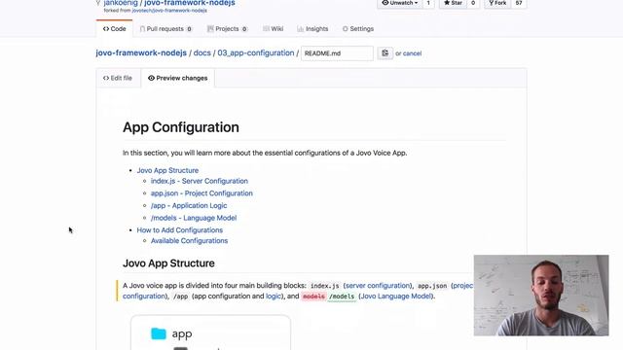The height and width of the screenshot is (350, 623).
Task: Star the repository
Action: tap(453, 3)
